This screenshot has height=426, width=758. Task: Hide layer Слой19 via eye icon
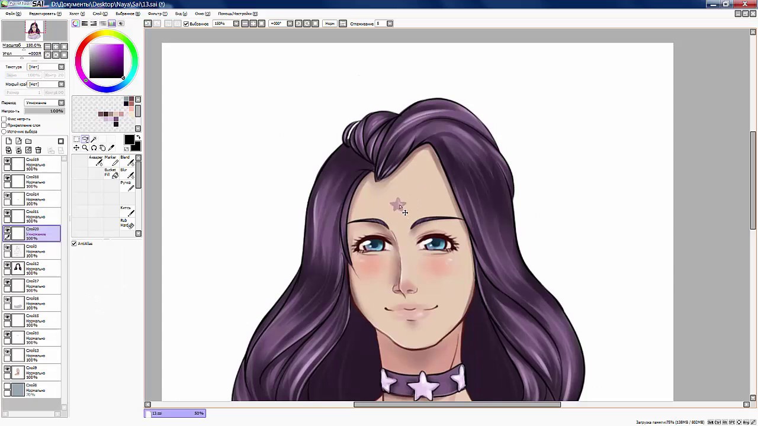pyautogui.click(x=7, y=160)
